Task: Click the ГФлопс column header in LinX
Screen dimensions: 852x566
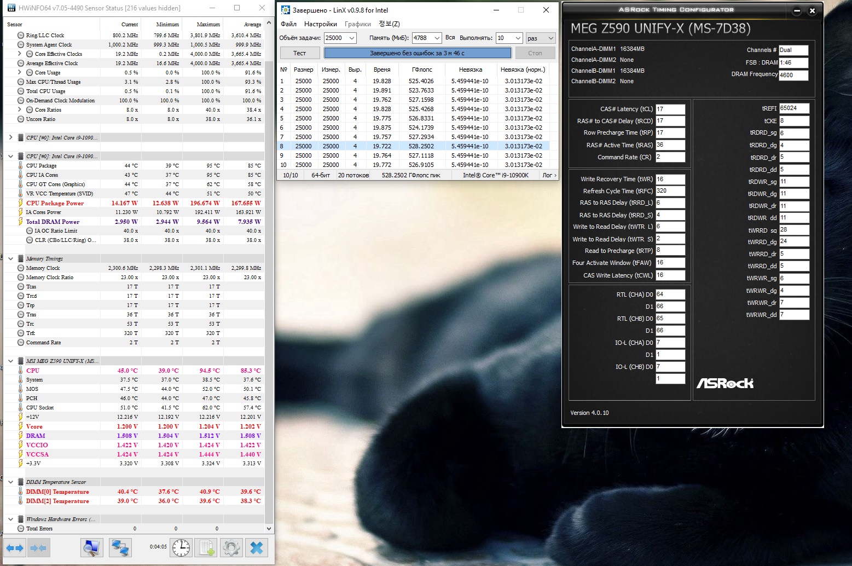Action: 422,70
